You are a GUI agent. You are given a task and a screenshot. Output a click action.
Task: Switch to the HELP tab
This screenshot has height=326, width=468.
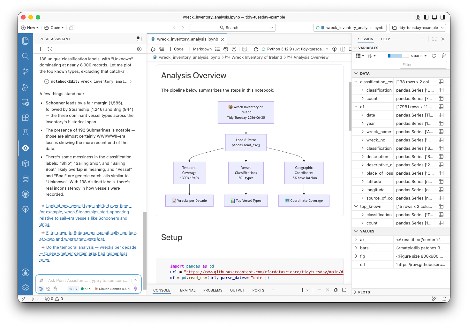(385, 39)
